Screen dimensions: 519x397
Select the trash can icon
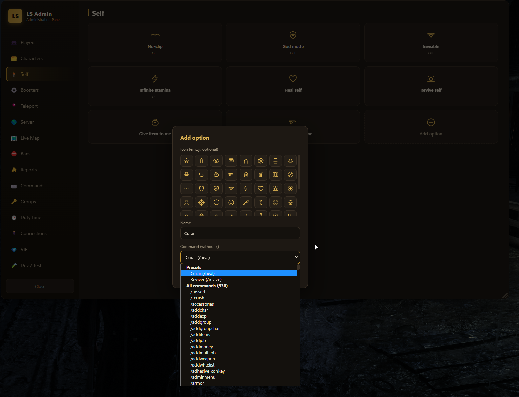pyautogui.click(x=246, y=174)
